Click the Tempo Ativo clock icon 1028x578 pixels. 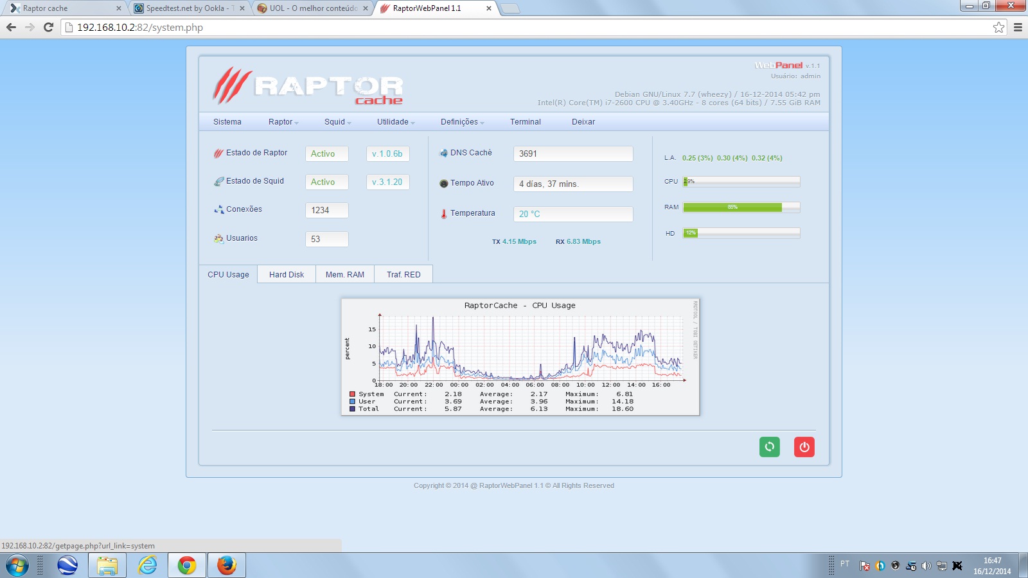coord(443,183)
